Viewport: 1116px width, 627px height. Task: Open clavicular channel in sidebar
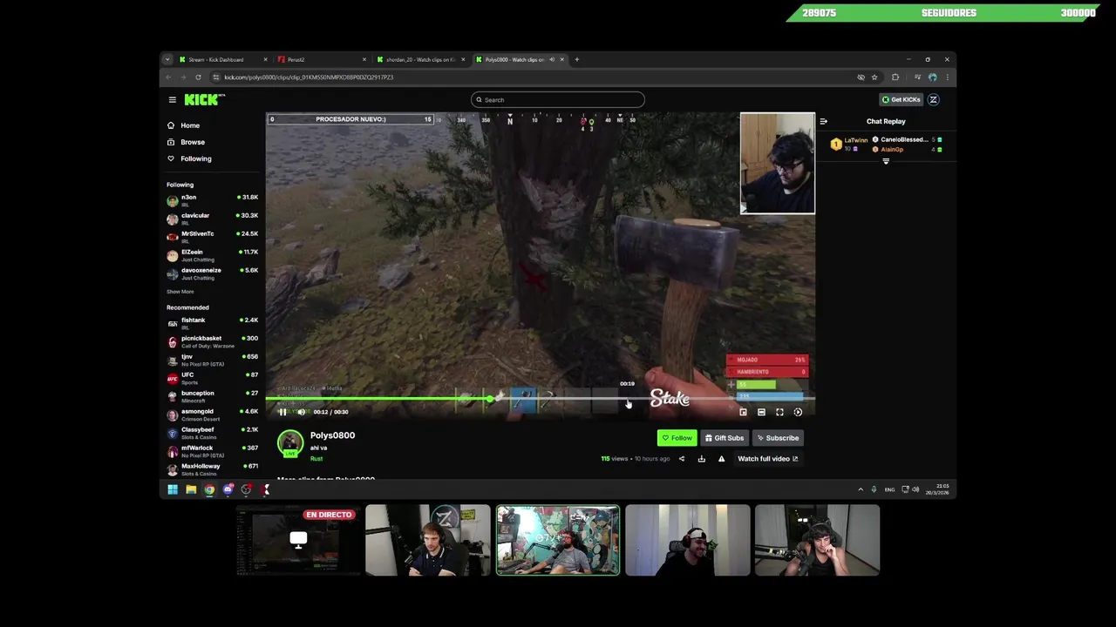tap(212, 219)
